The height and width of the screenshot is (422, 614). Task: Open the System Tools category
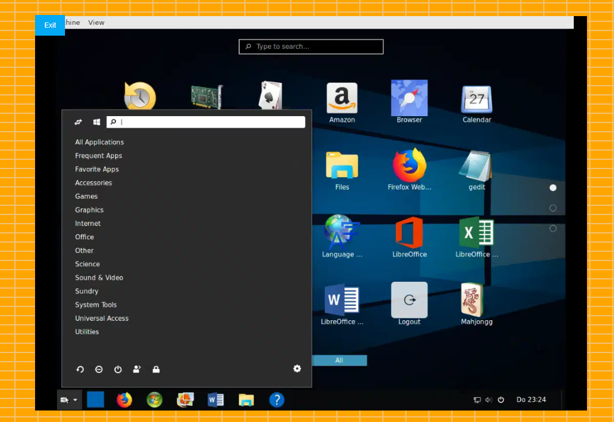pos(96,305)
